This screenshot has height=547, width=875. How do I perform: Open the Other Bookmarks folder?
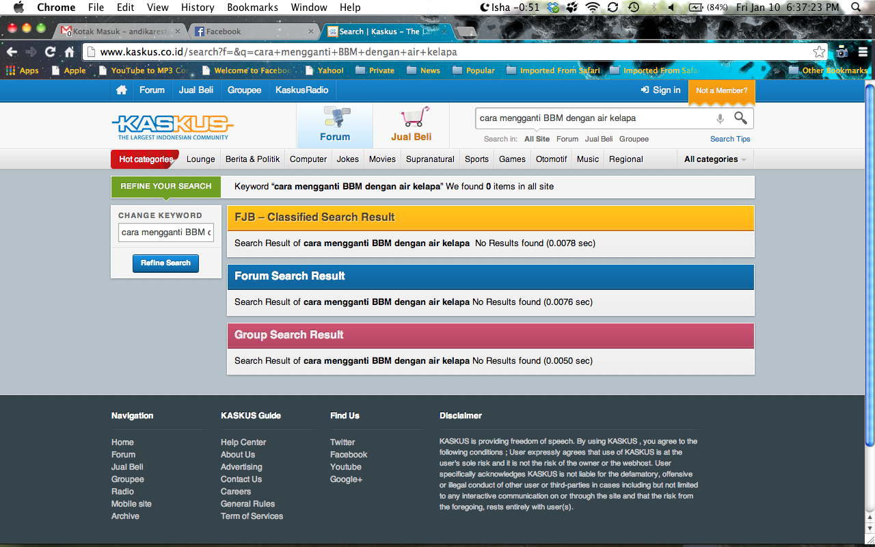[828, 70]
